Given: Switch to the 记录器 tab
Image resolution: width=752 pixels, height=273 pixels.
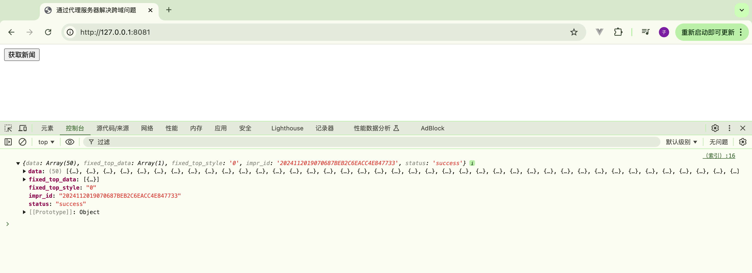Looking at the screenshot, I should (325, 128).
